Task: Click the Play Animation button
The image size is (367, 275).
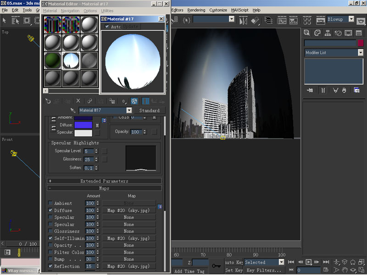Action: [309, 262]
